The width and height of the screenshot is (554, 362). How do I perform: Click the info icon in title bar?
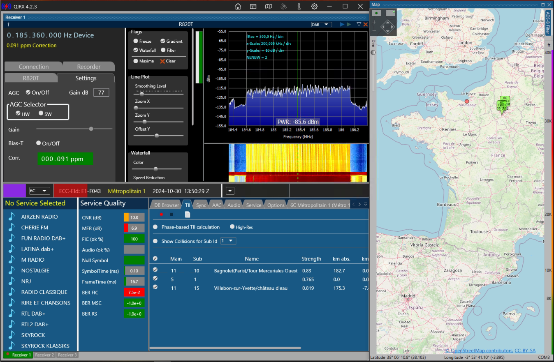(299, 6)
